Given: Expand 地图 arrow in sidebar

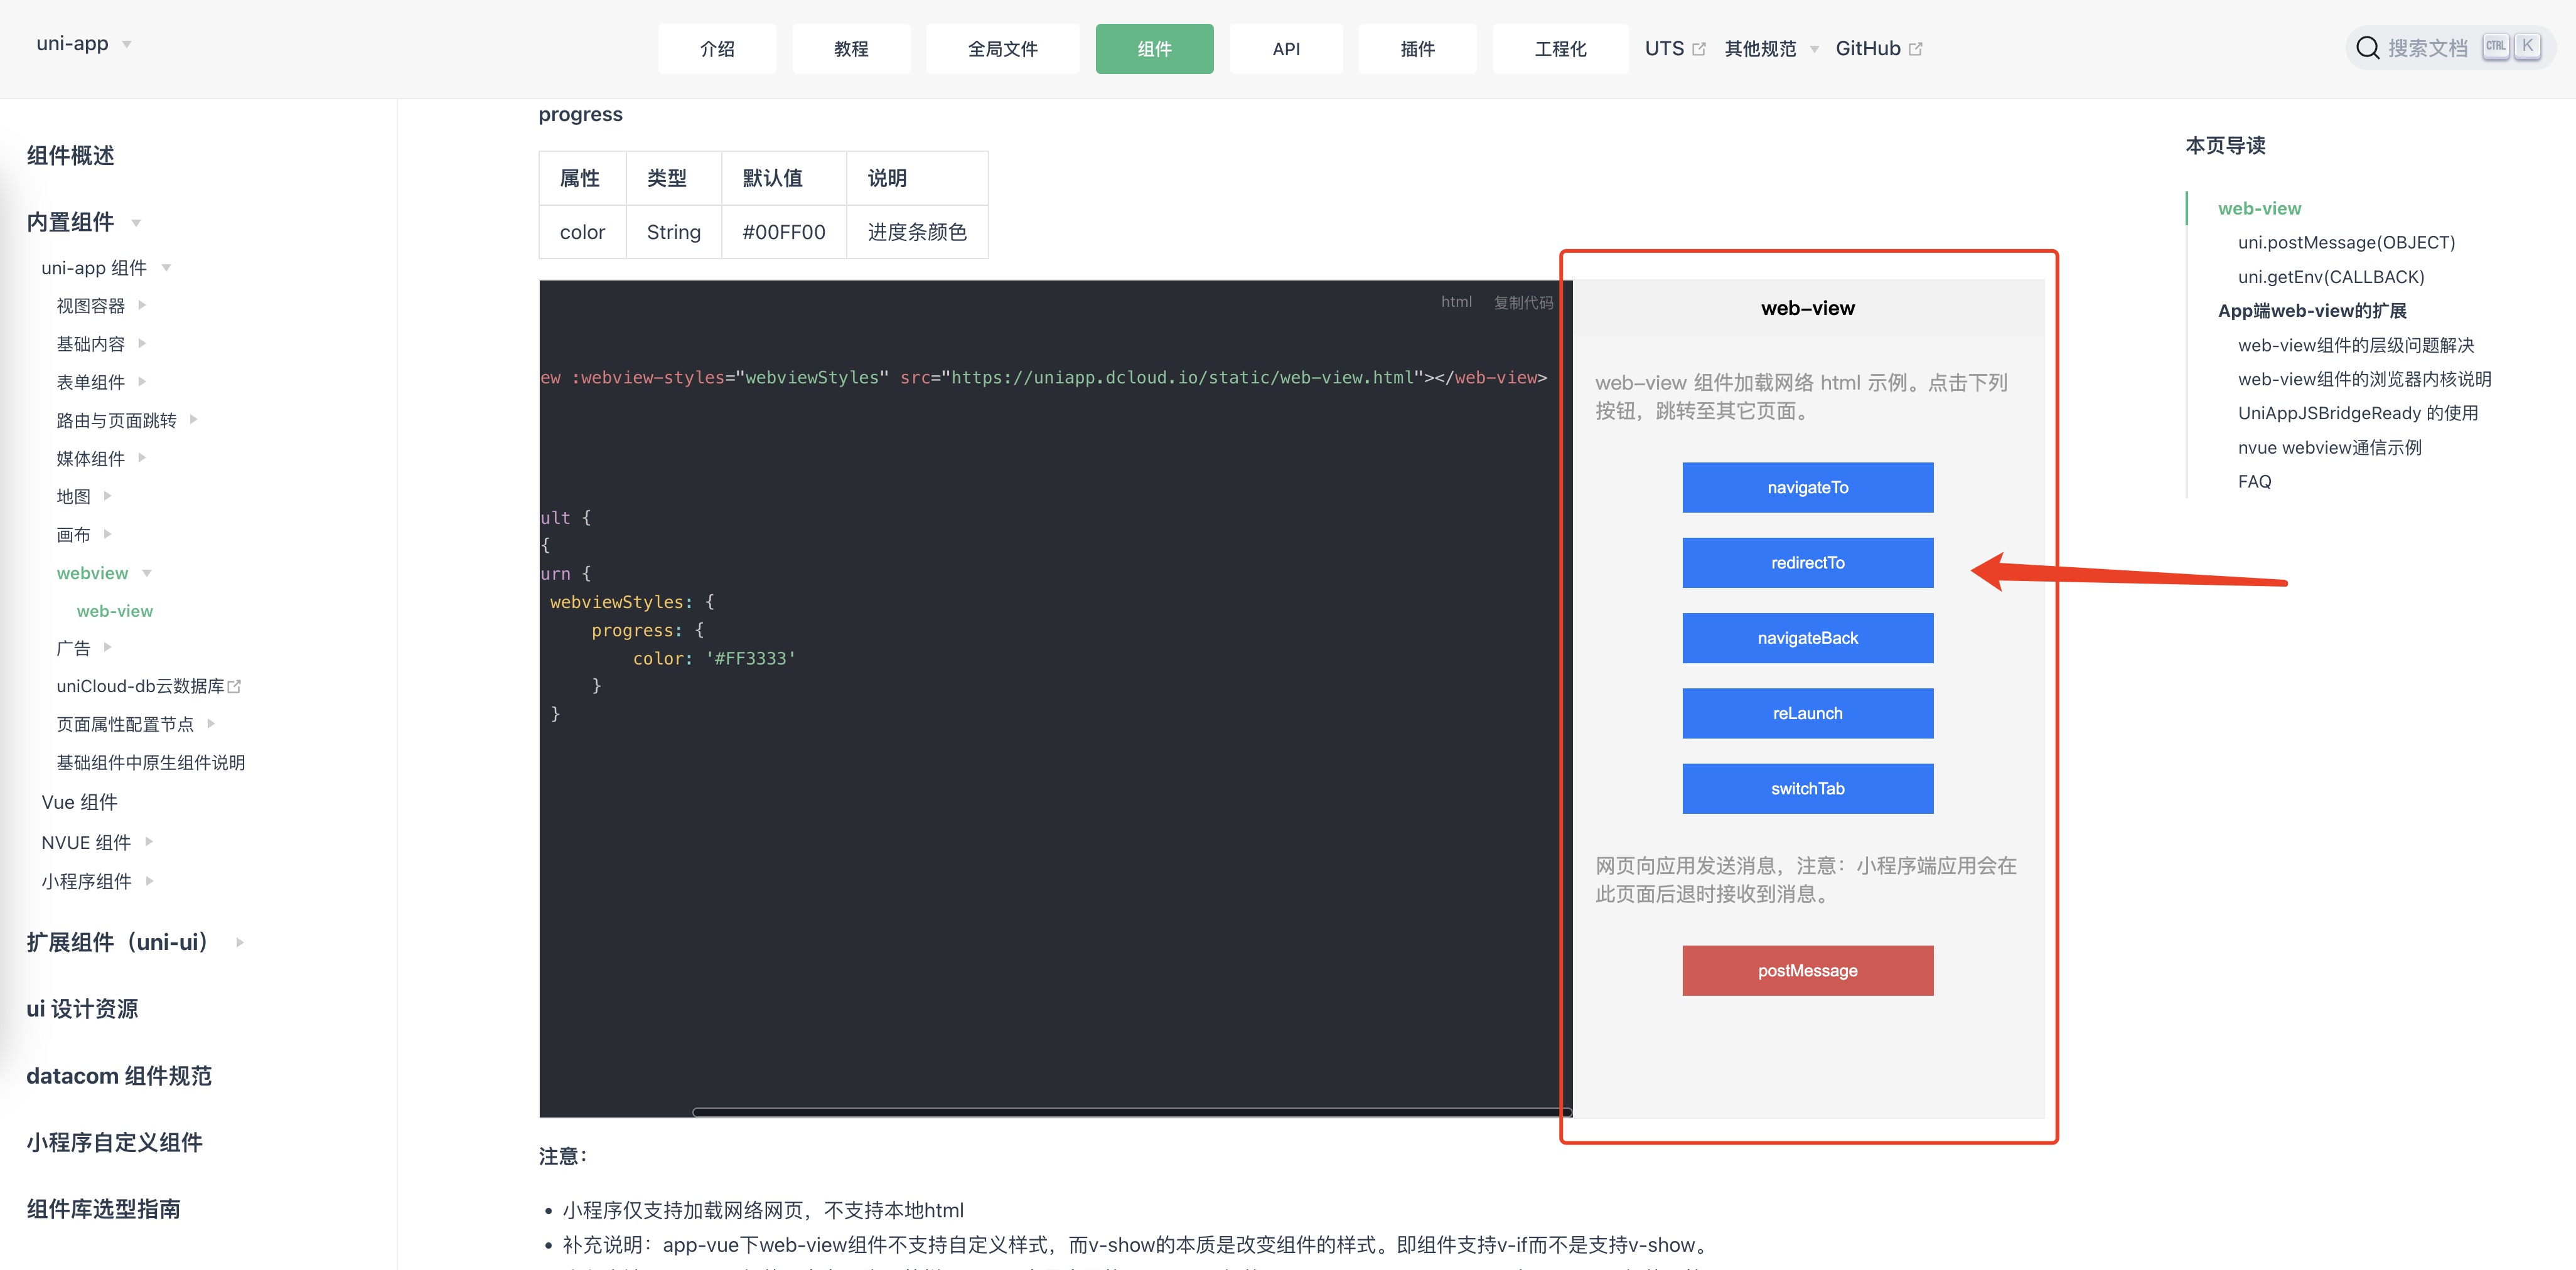Looking at the screenshot, I should point(107,495).
